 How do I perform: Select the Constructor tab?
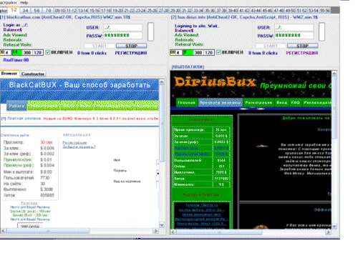click(33, 74)
